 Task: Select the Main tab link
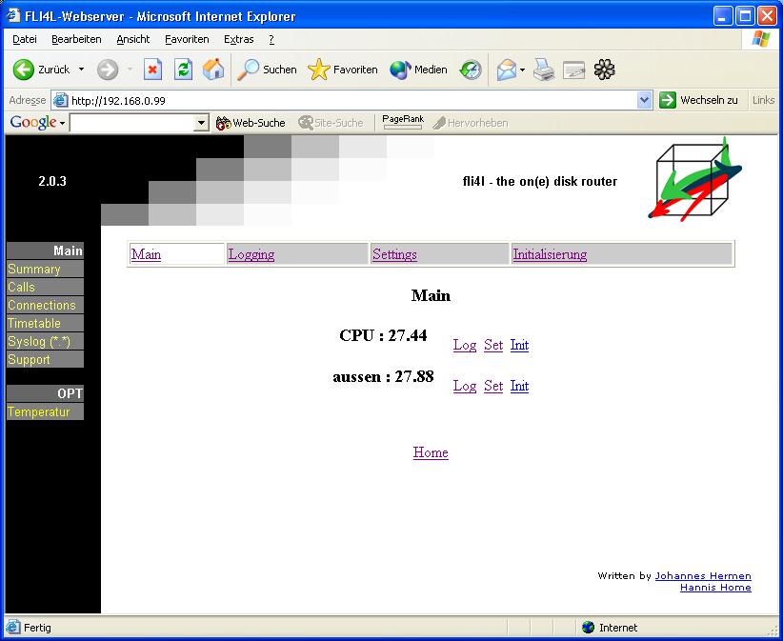(146, 254)
